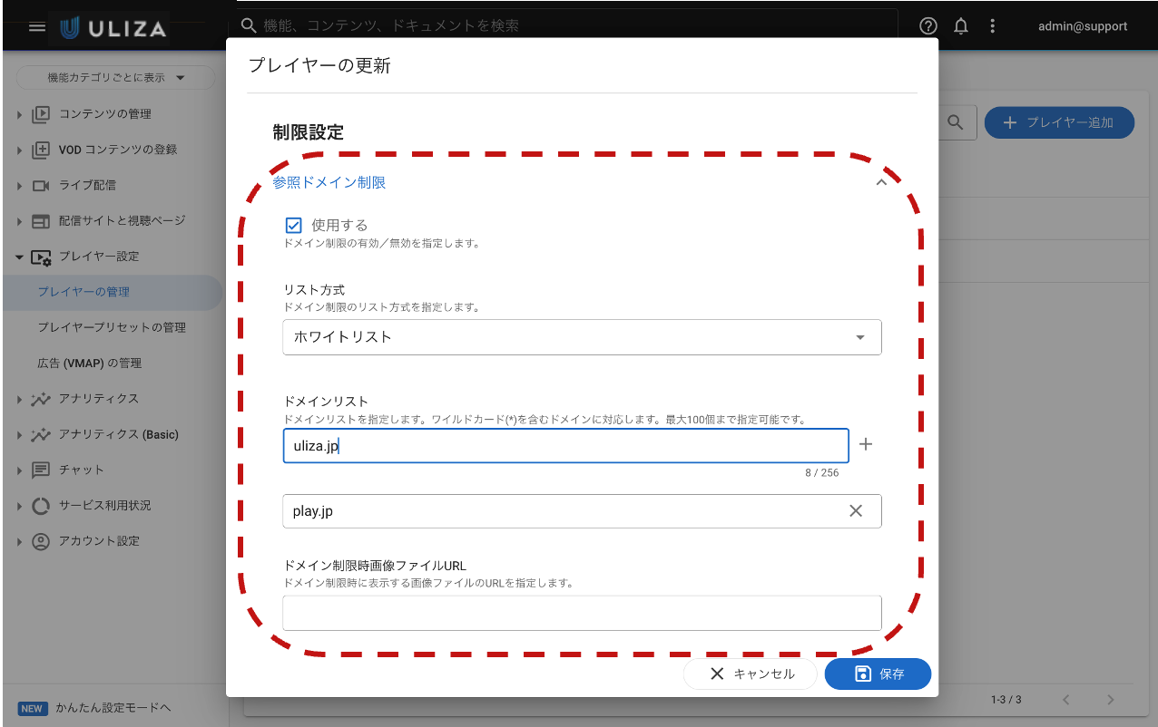Go to next page with the pagination arrow
Image resolution: width=1158 pixels, height=727 pixels.
[1110, 700]
